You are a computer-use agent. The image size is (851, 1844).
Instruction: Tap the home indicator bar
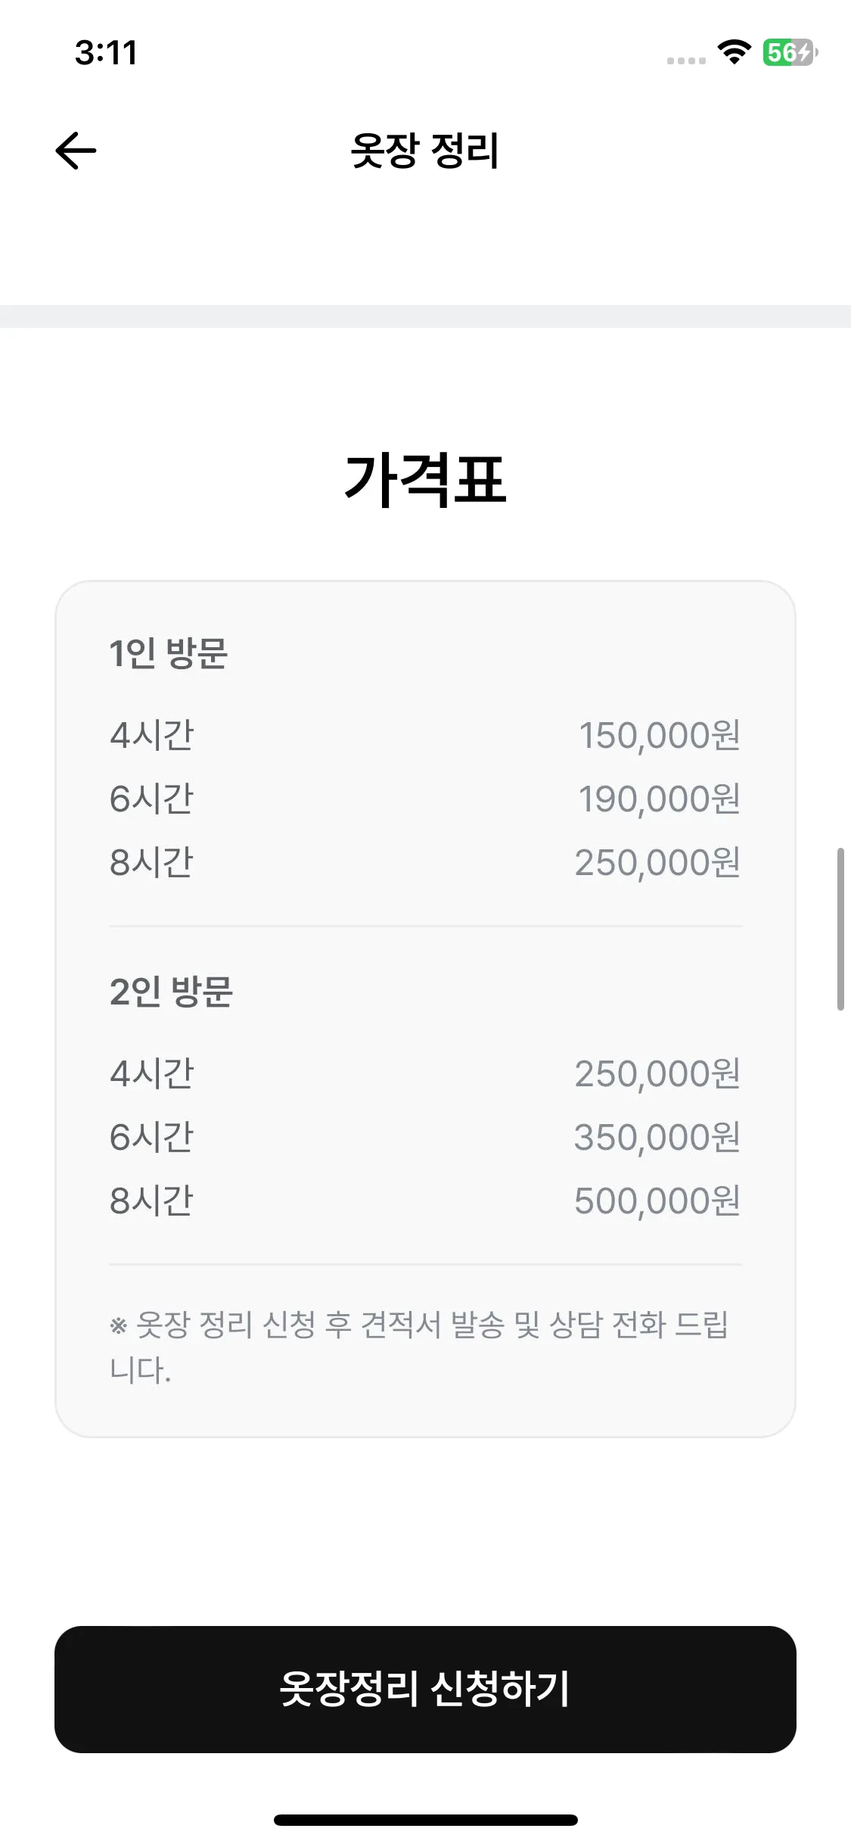425,1820
